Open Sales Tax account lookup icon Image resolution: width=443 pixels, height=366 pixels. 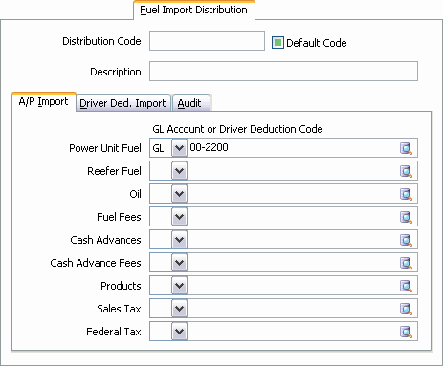(x=406, y=309)
